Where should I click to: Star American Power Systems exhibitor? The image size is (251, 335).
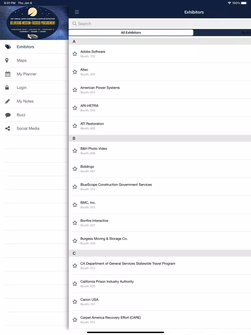tap(75, 90)
